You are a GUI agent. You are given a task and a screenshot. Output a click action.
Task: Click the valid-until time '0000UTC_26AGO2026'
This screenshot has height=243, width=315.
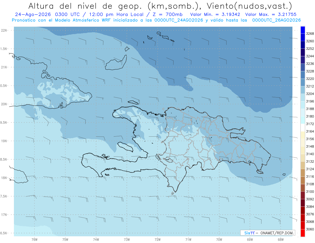click(276, 20)
